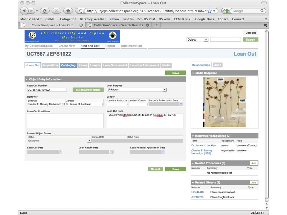Open a new browser tab with plus
Viewport: 287px width, 215px height.
tap(156, 25)
